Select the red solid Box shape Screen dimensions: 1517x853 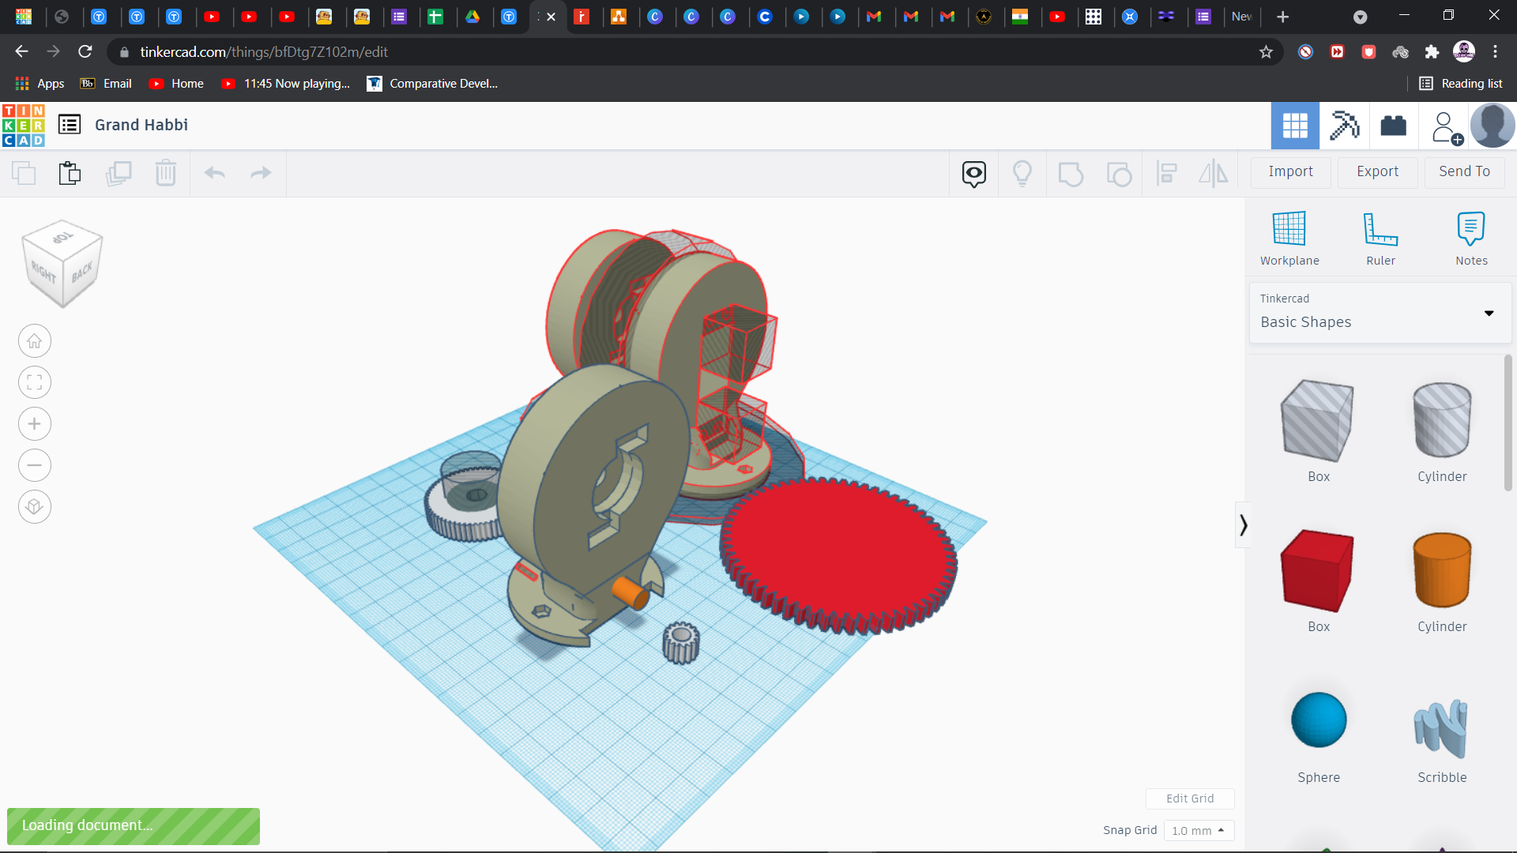pyautogui.click(x=1318, y=570)
